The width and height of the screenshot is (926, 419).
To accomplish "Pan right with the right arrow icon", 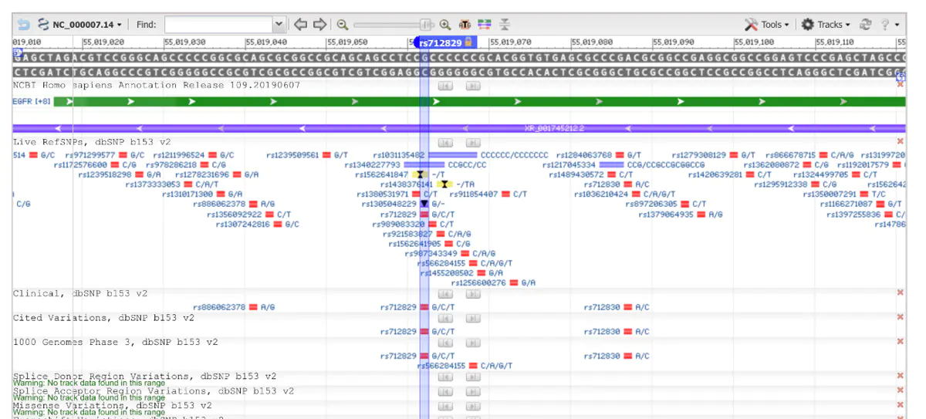I will [x=319, y=25].
